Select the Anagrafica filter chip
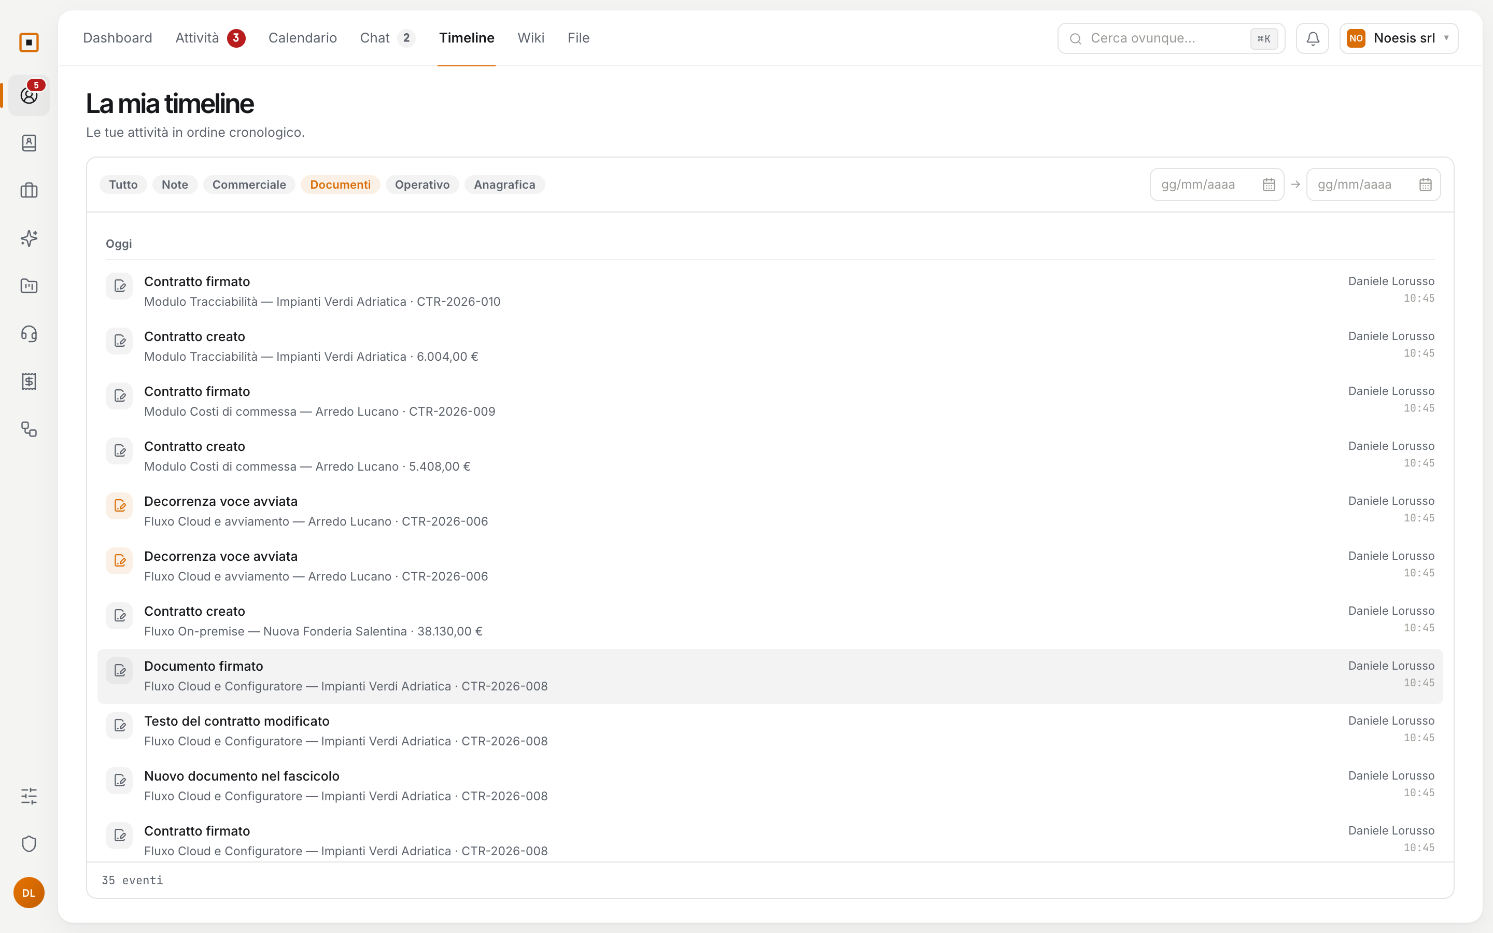The height and width of the screenshot is (933, 1493). (x=504, y=185)
